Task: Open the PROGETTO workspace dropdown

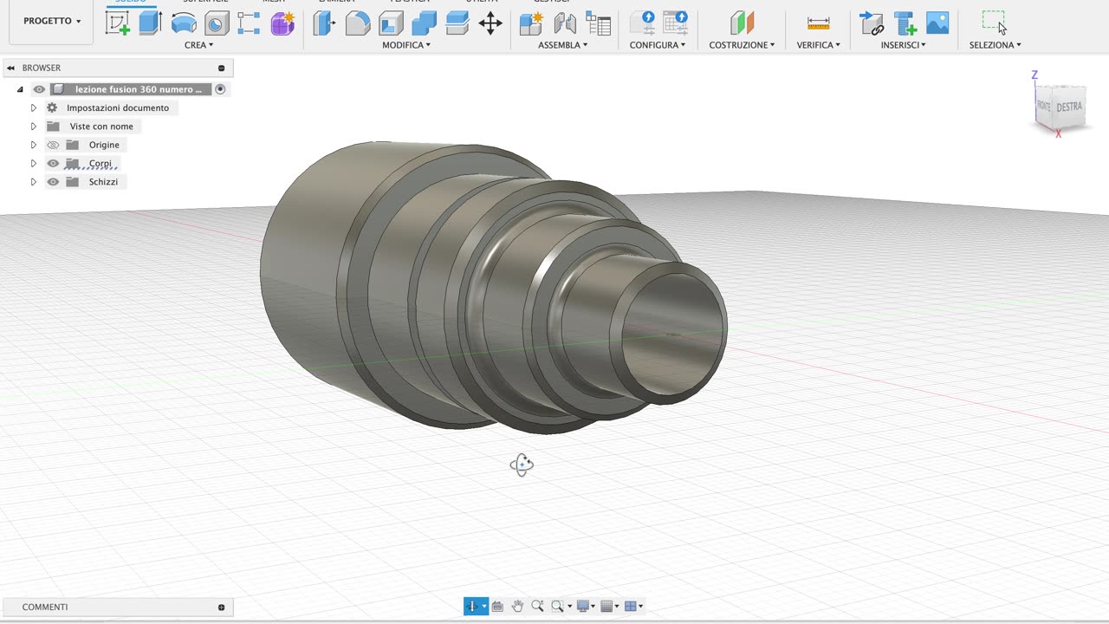Action: (51, 21)
